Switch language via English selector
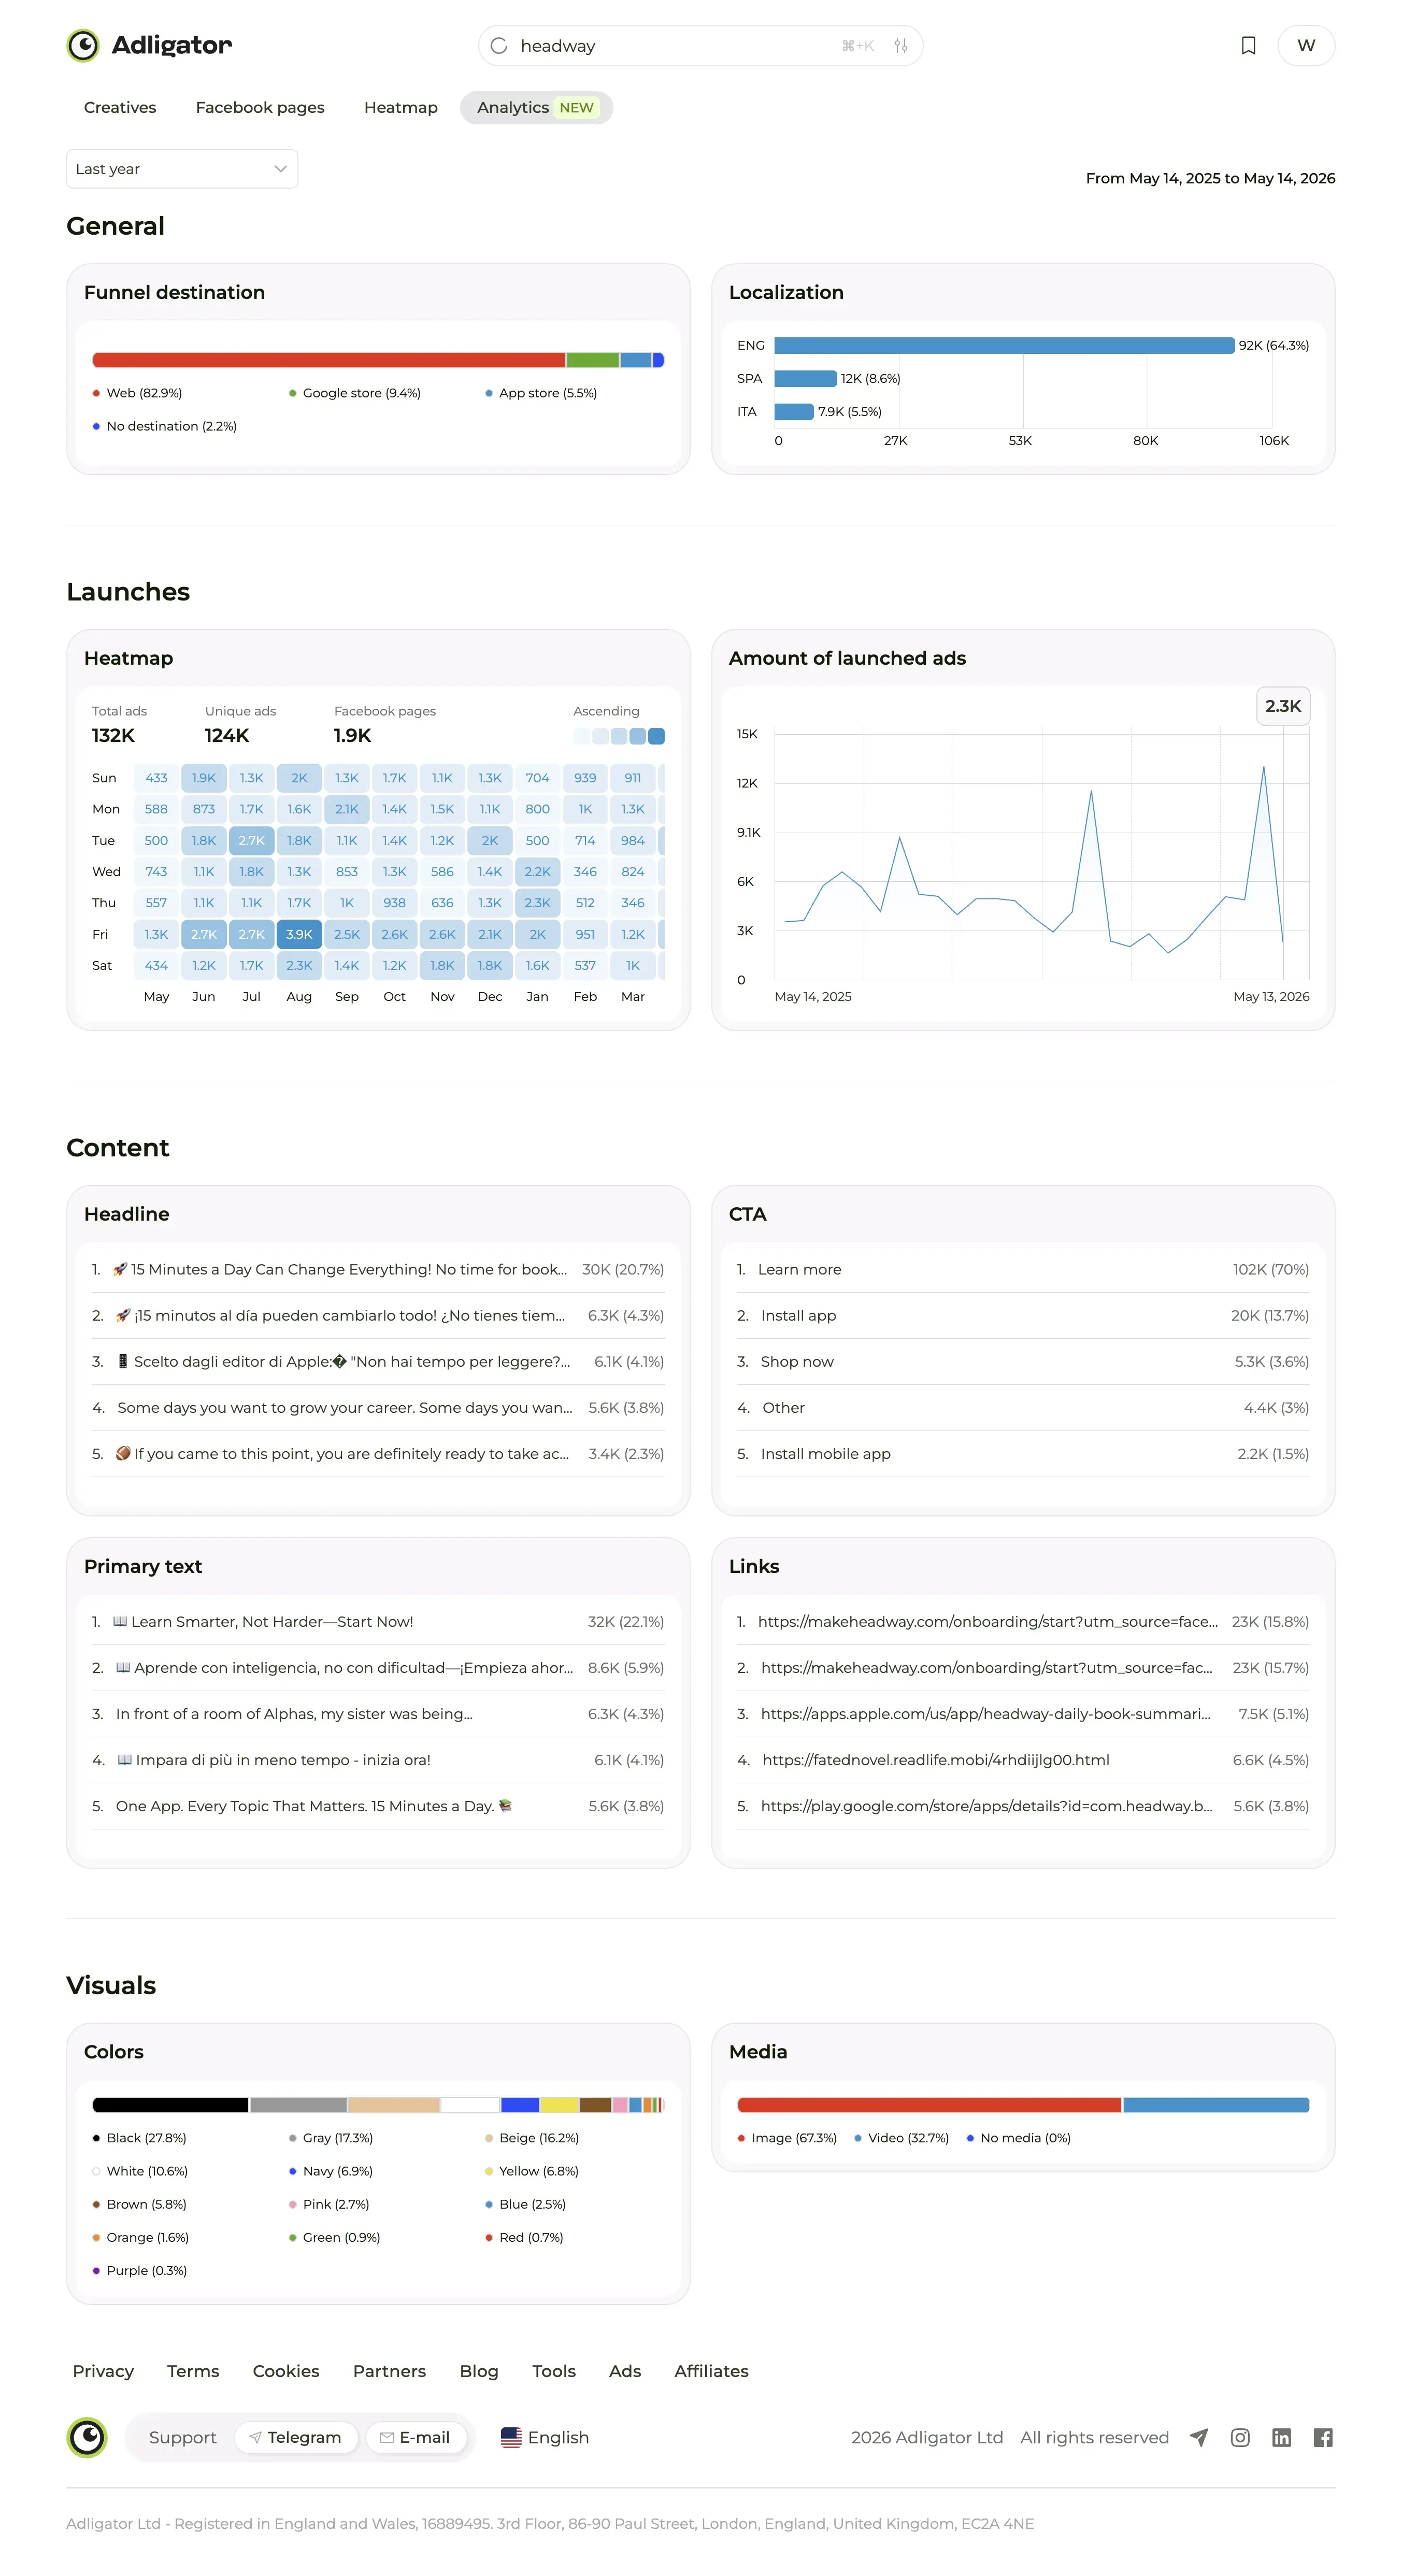Screen dimensions: 1402x2576 point(545,2437)
